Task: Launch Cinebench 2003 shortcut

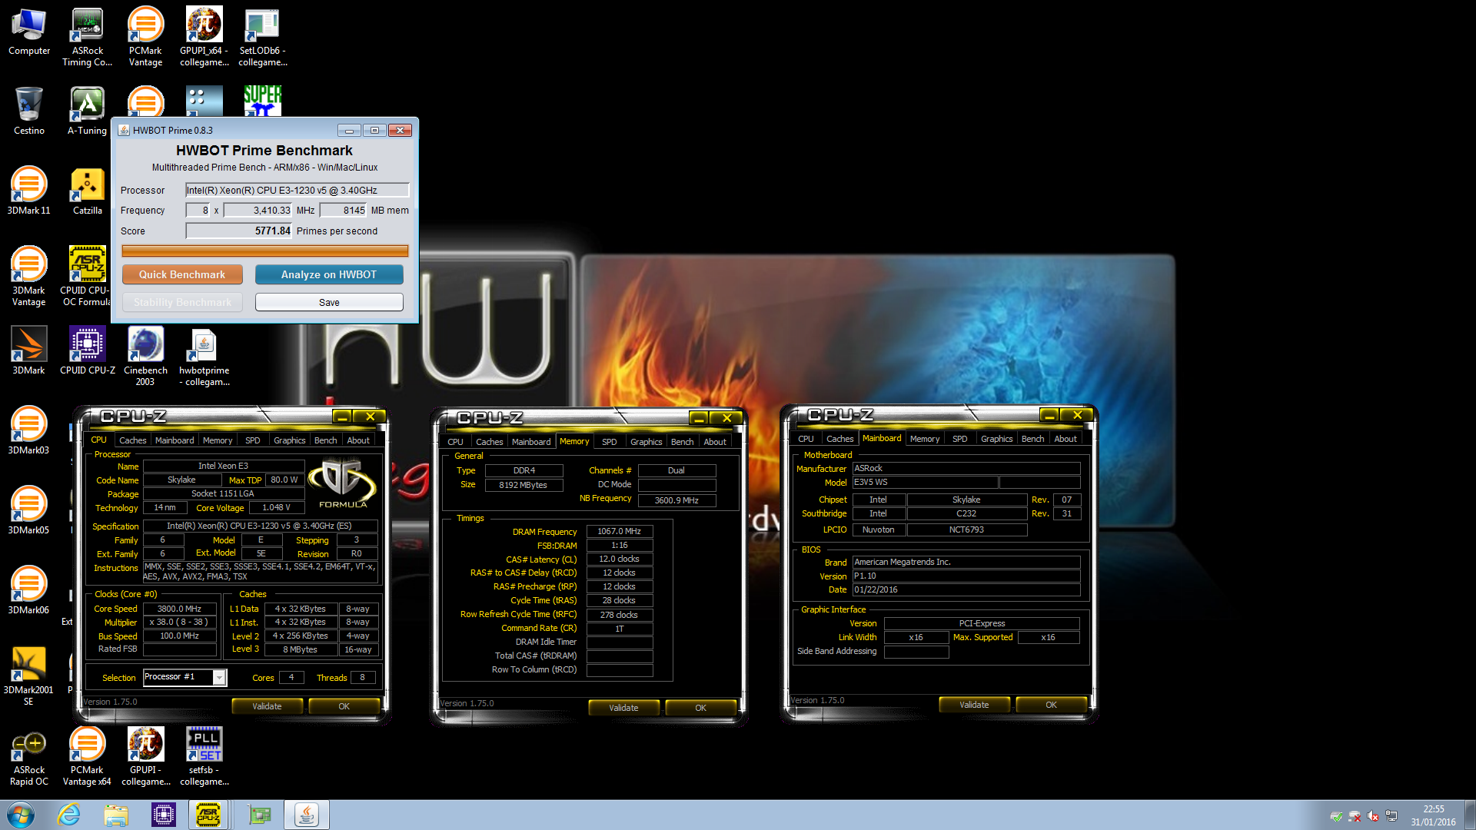Action: click(145, 357)
